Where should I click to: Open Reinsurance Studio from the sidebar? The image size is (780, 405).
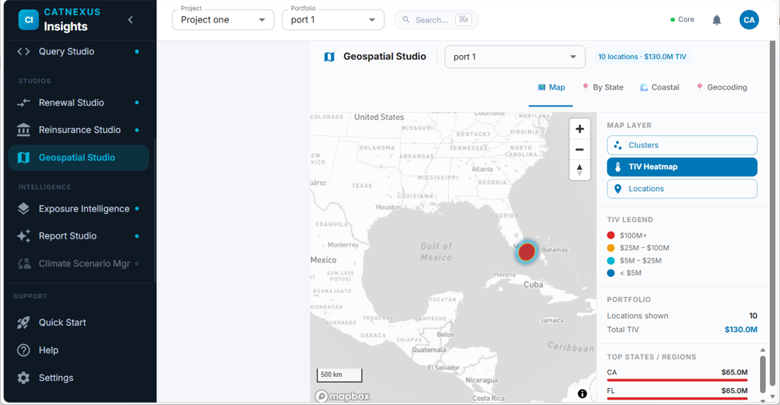[78, 130]
